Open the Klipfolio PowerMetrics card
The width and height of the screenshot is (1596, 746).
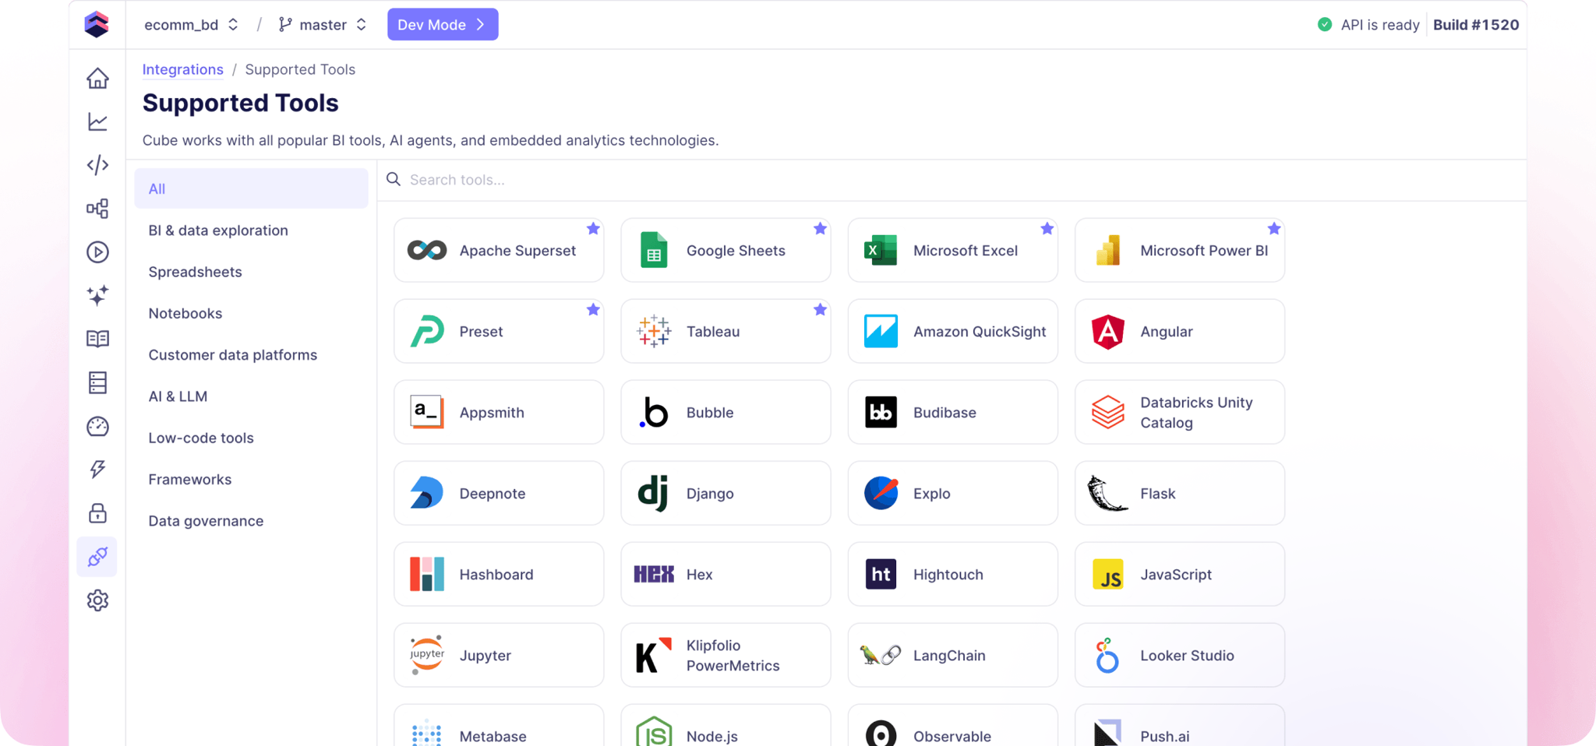[x=726, y=655]
